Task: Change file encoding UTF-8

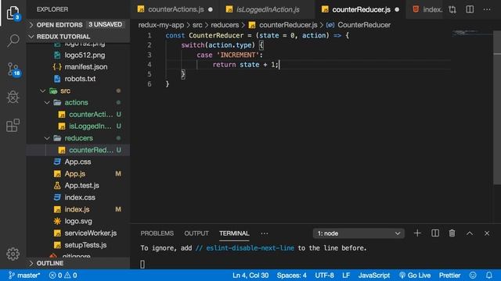Action: tap(324, 276)
